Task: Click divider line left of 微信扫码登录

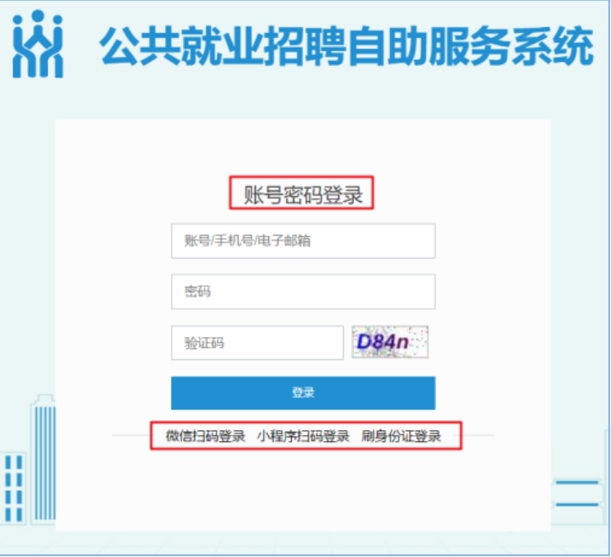Action: (x=131, y=436)
